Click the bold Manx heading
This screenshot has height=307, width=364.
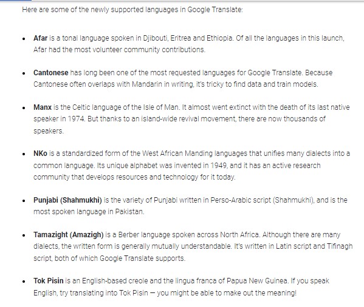coord(43,107)
